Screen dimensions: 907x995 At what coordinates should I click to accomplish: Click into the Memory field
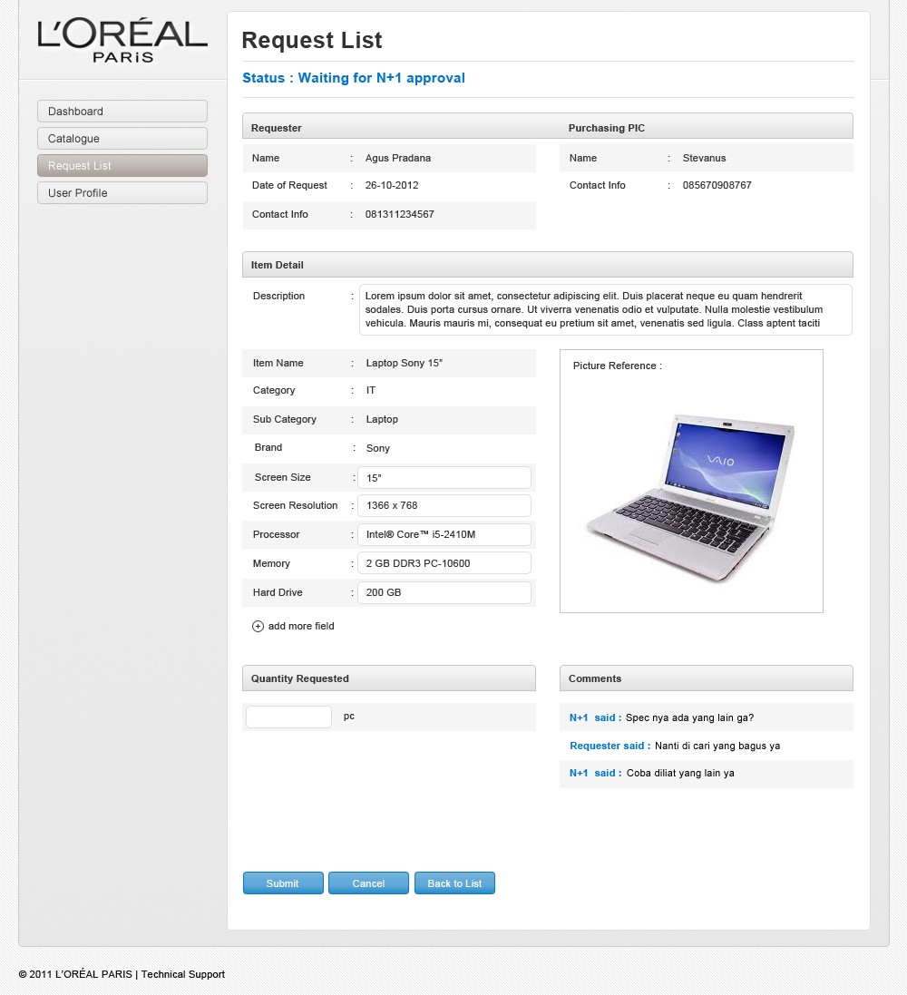point(444,563)
